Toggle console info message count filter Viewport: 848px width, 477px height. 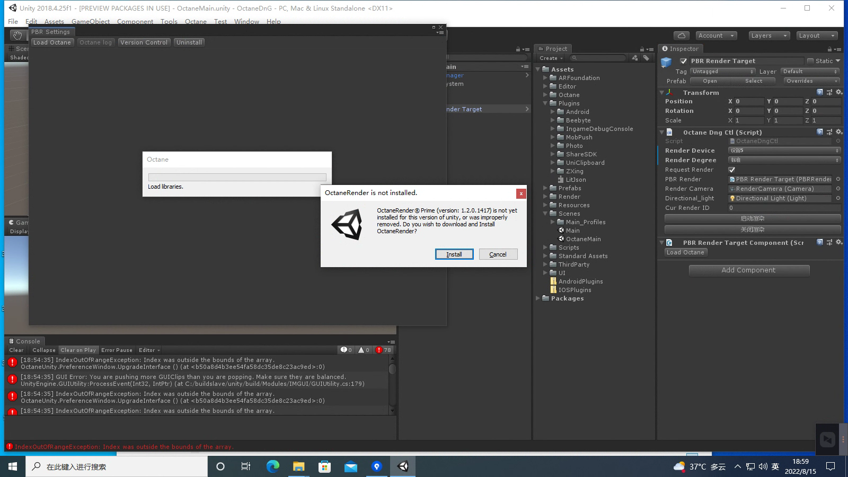(347, 350)
